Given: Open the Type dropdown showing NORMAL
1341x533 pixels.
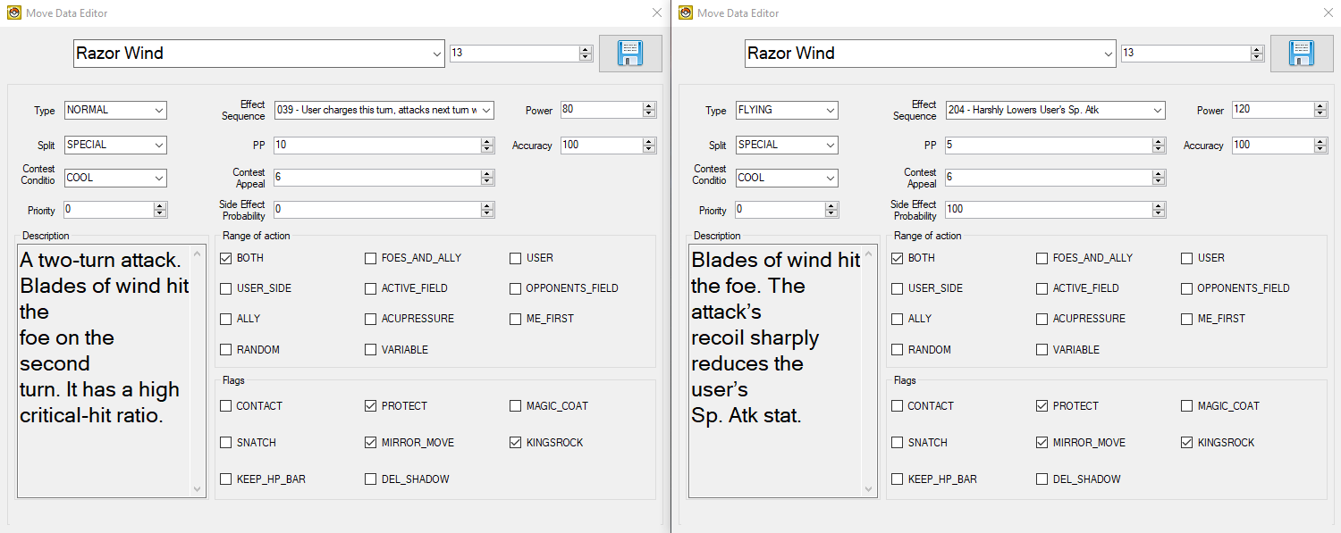Looking at the screenshot, I should 159,111.
